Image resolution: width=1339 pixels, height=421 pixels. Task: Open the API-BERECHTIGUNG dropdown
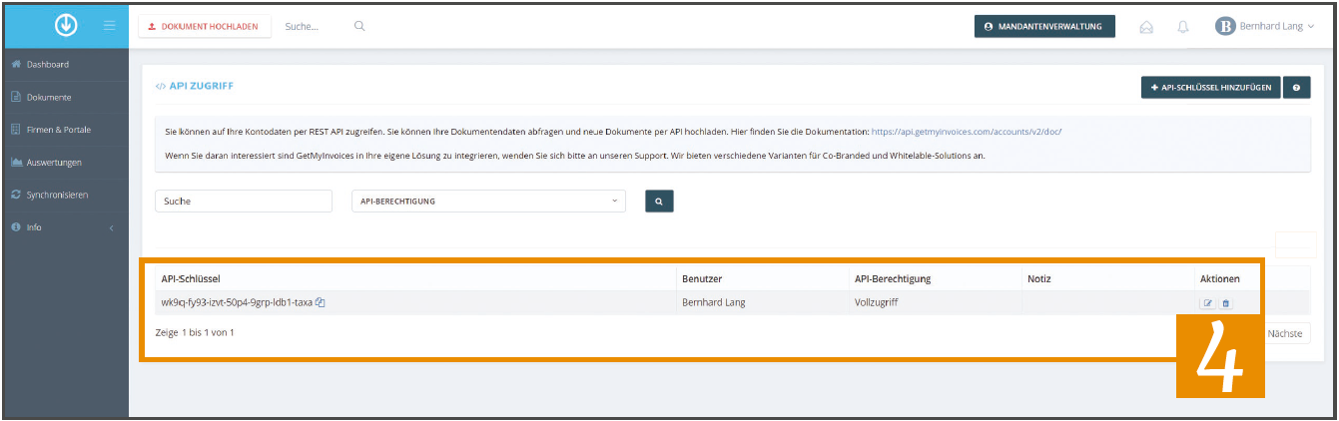click(x=489, y=201)
